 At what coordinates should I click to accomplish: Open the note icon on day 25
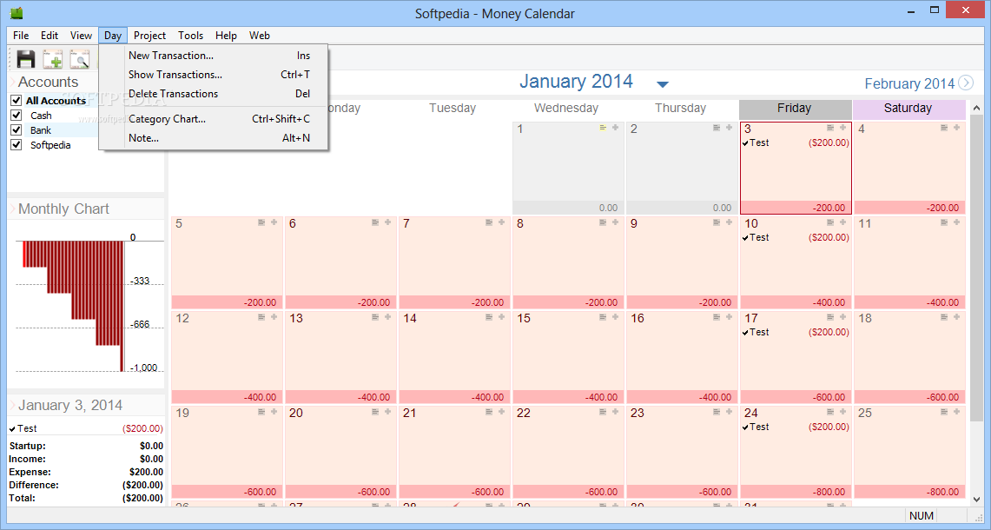point(944,413)
